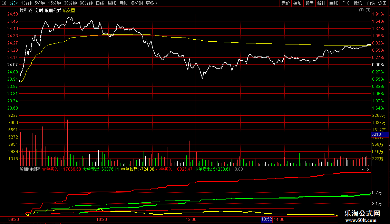Expand the 更多 period options

tap(152, 3)
